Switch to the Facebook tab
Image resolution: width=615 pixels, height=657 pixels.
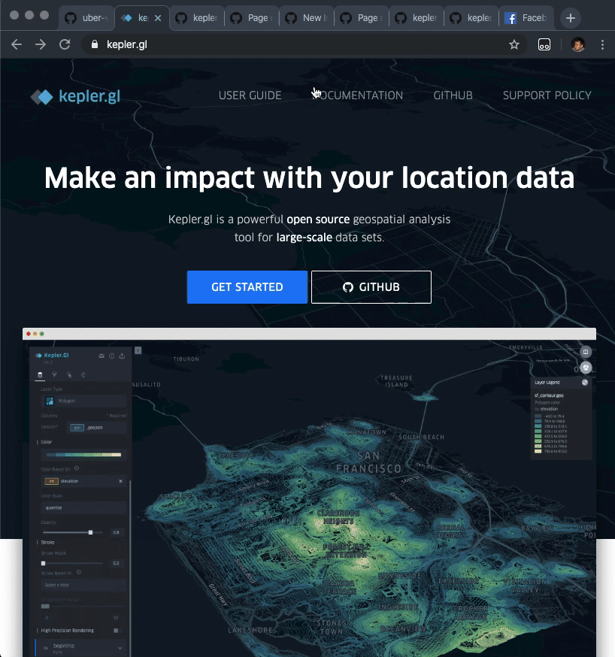[526, 18]
